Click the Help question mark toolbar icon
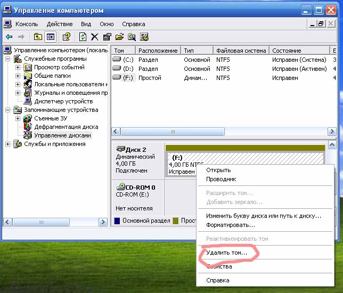The width and height of the screenshot is (343, 293). (x=67, y=37)
